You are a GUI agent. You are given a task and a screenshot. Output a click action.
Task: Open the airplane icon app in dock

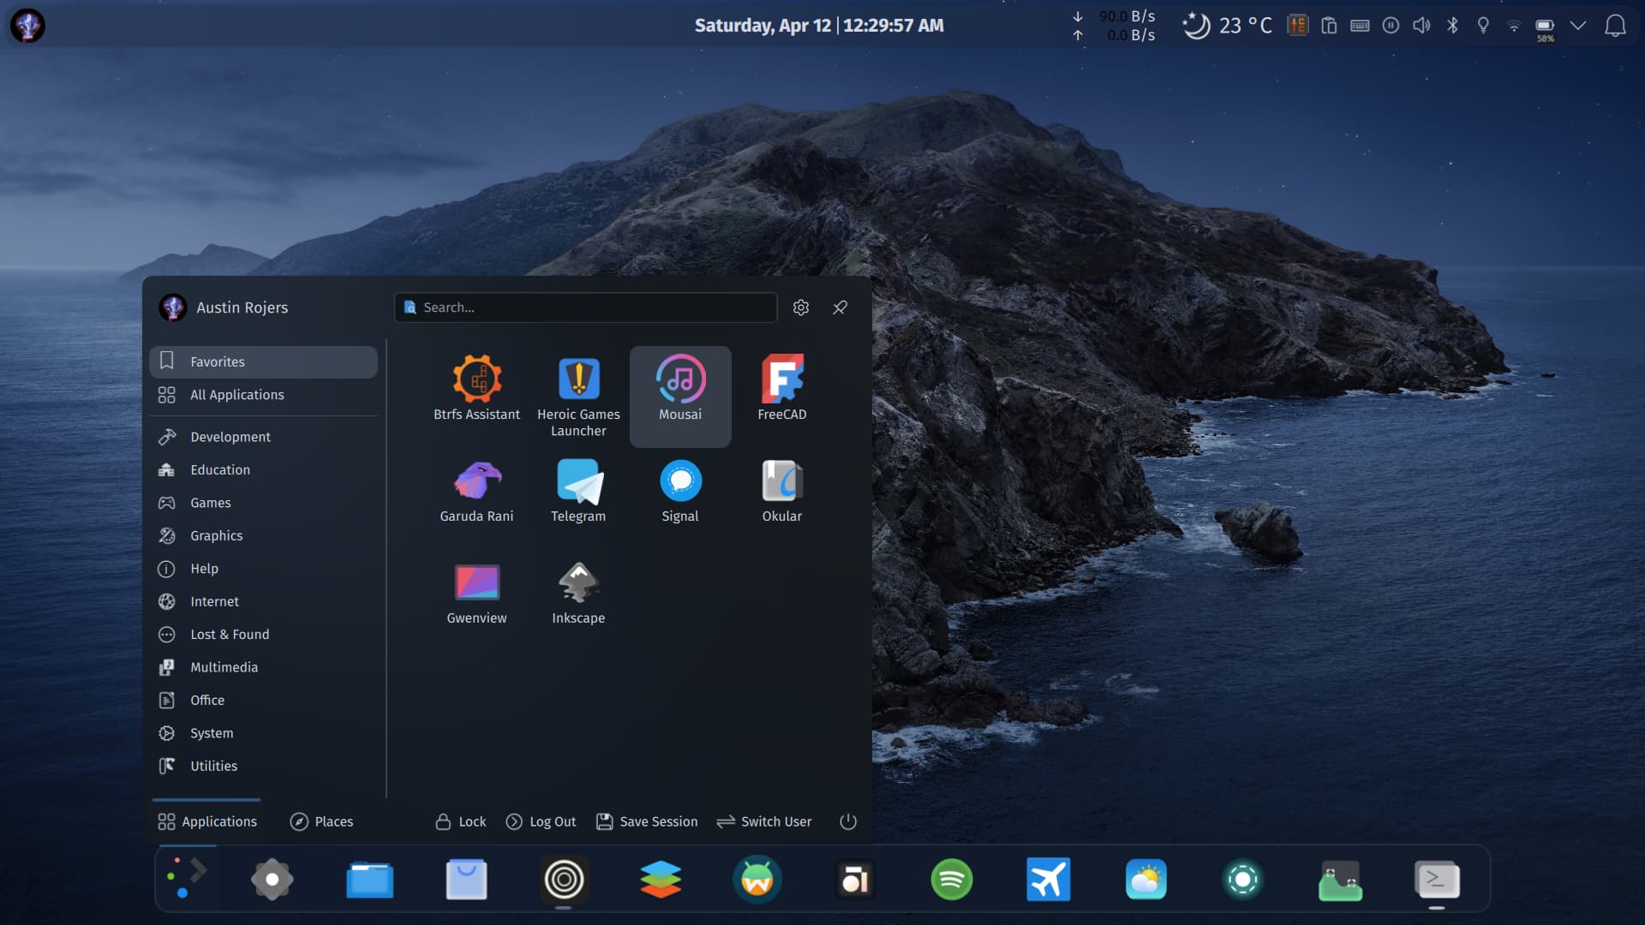pos(1049,880)
